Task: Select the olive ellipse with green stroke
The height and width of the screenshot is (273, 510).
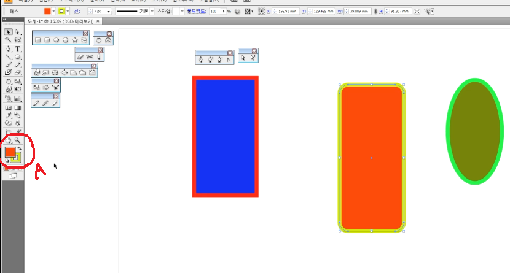Action: tap(475, 131)
